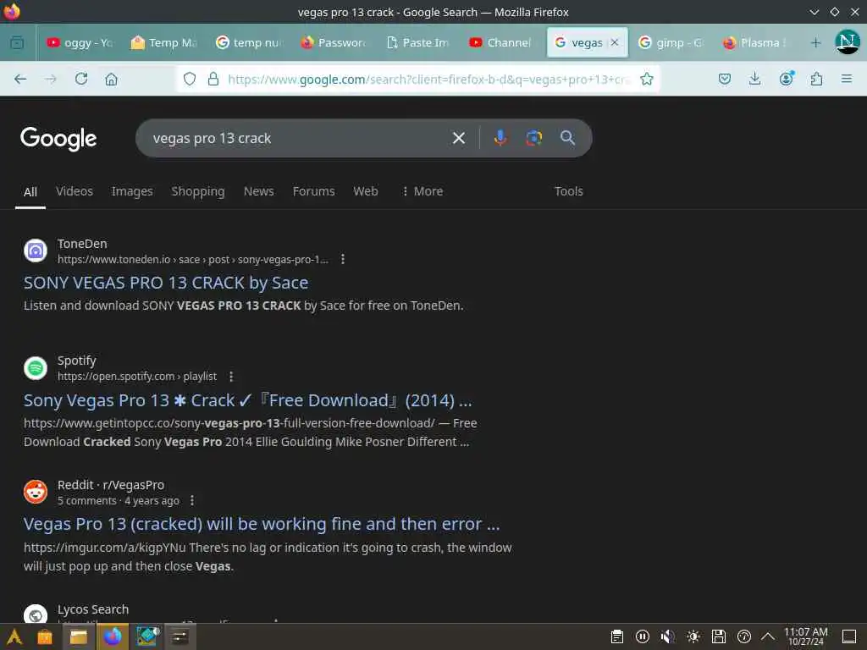The image size is (867, 650).
Task: Open the software store taskbar icon
Action: [45, 636]
